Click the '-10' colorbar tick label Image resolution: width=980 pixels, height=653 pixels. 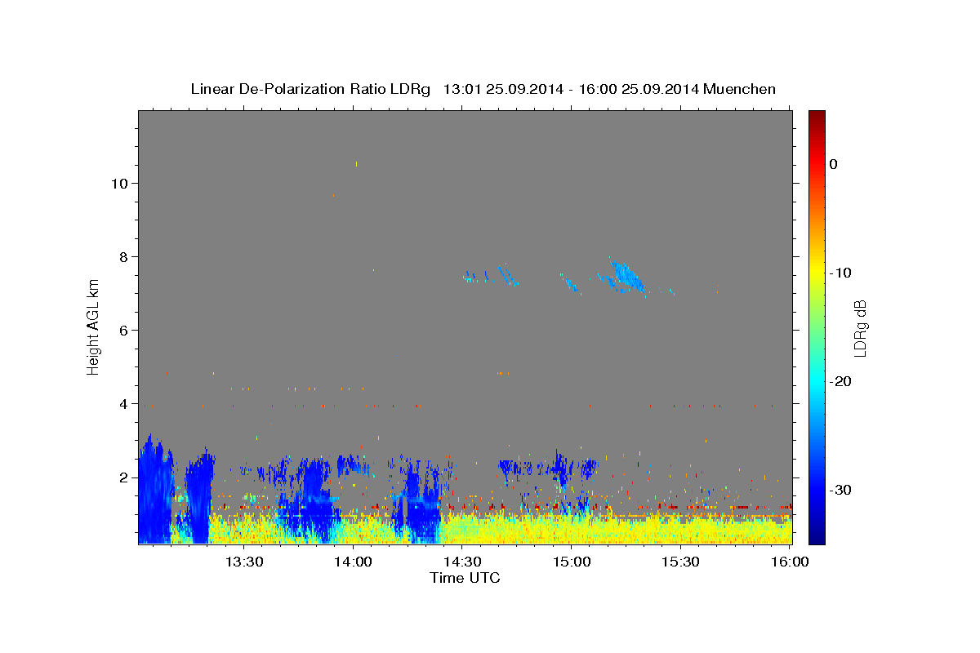(x=841, y=273)
